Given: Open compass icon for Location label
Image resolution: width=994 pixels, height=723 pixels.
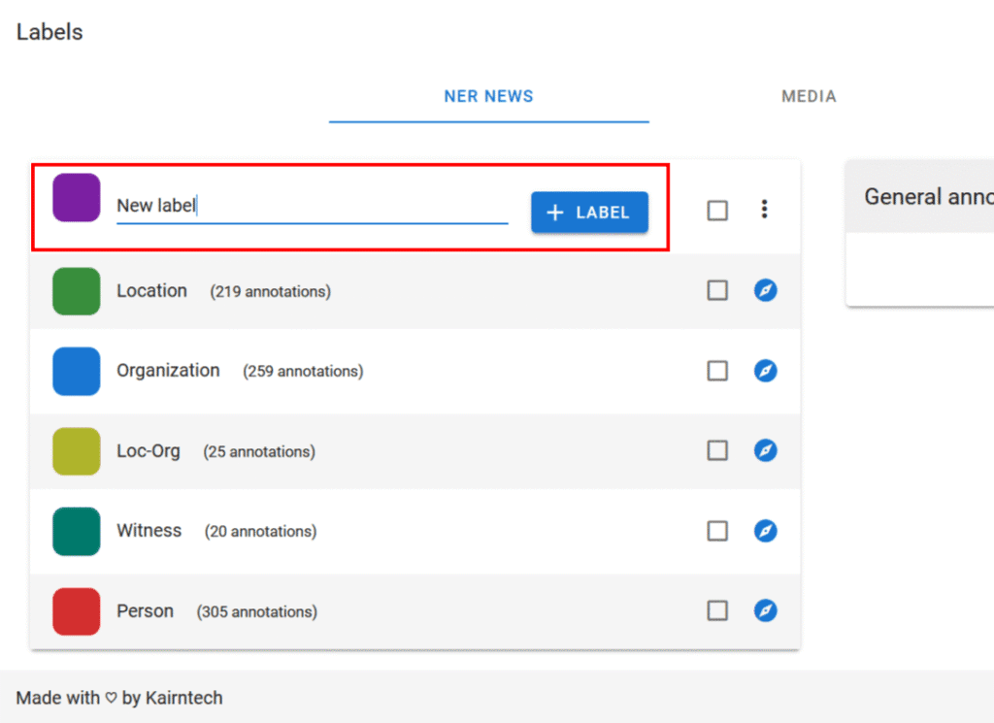Looking at the screenshot, I should click(765, 290).
